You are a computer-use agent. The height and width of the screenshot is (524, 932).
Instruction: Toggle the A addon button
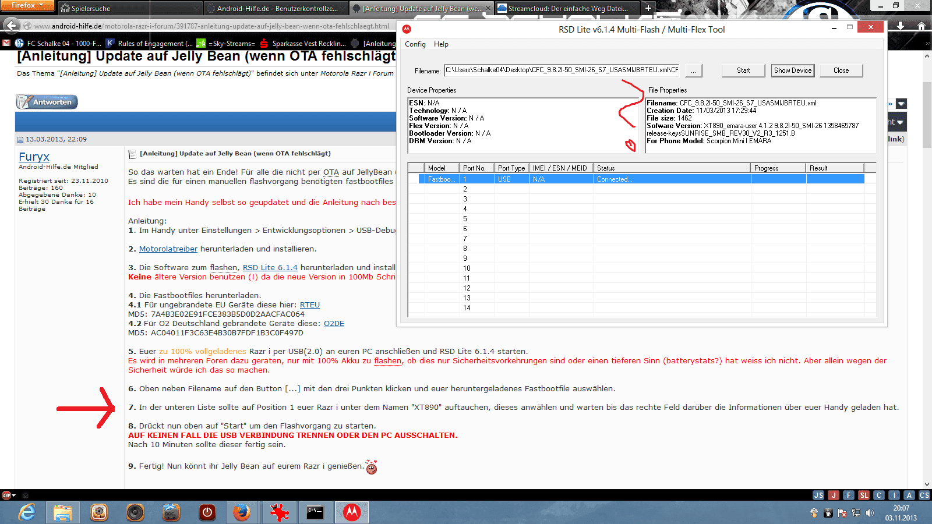tap(909, 495)
